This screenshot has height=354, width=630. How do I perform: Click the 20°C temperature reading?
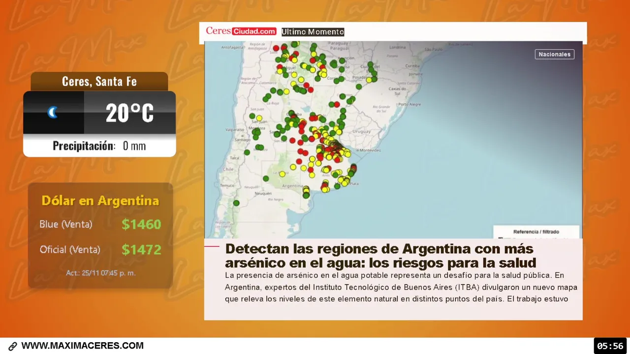point(129,113)
